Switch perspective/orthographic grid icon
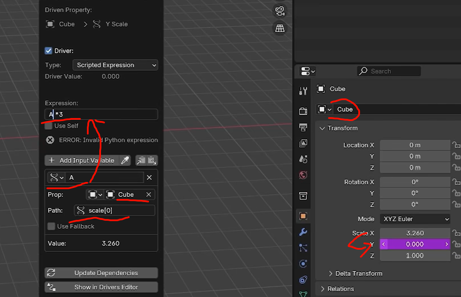The width and height of the screenshot is (461, 297). [279, 29]
